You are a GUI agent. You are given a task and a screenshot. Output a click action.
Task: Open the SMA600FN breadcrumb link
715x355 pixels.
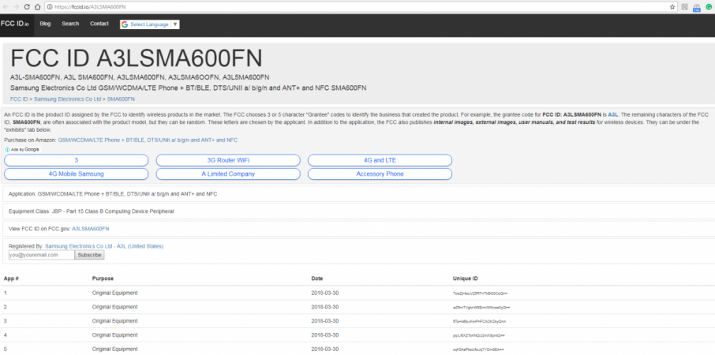121,99
